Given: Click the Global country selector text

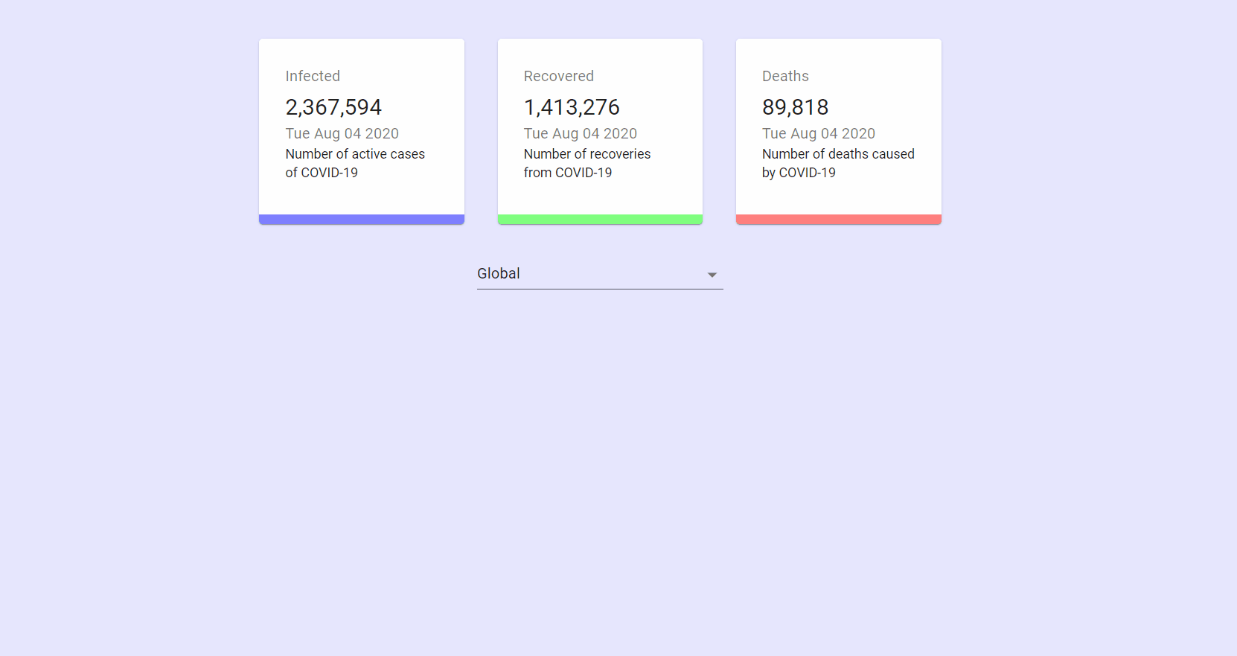Looking at the screenshot, I should (499, 273).
